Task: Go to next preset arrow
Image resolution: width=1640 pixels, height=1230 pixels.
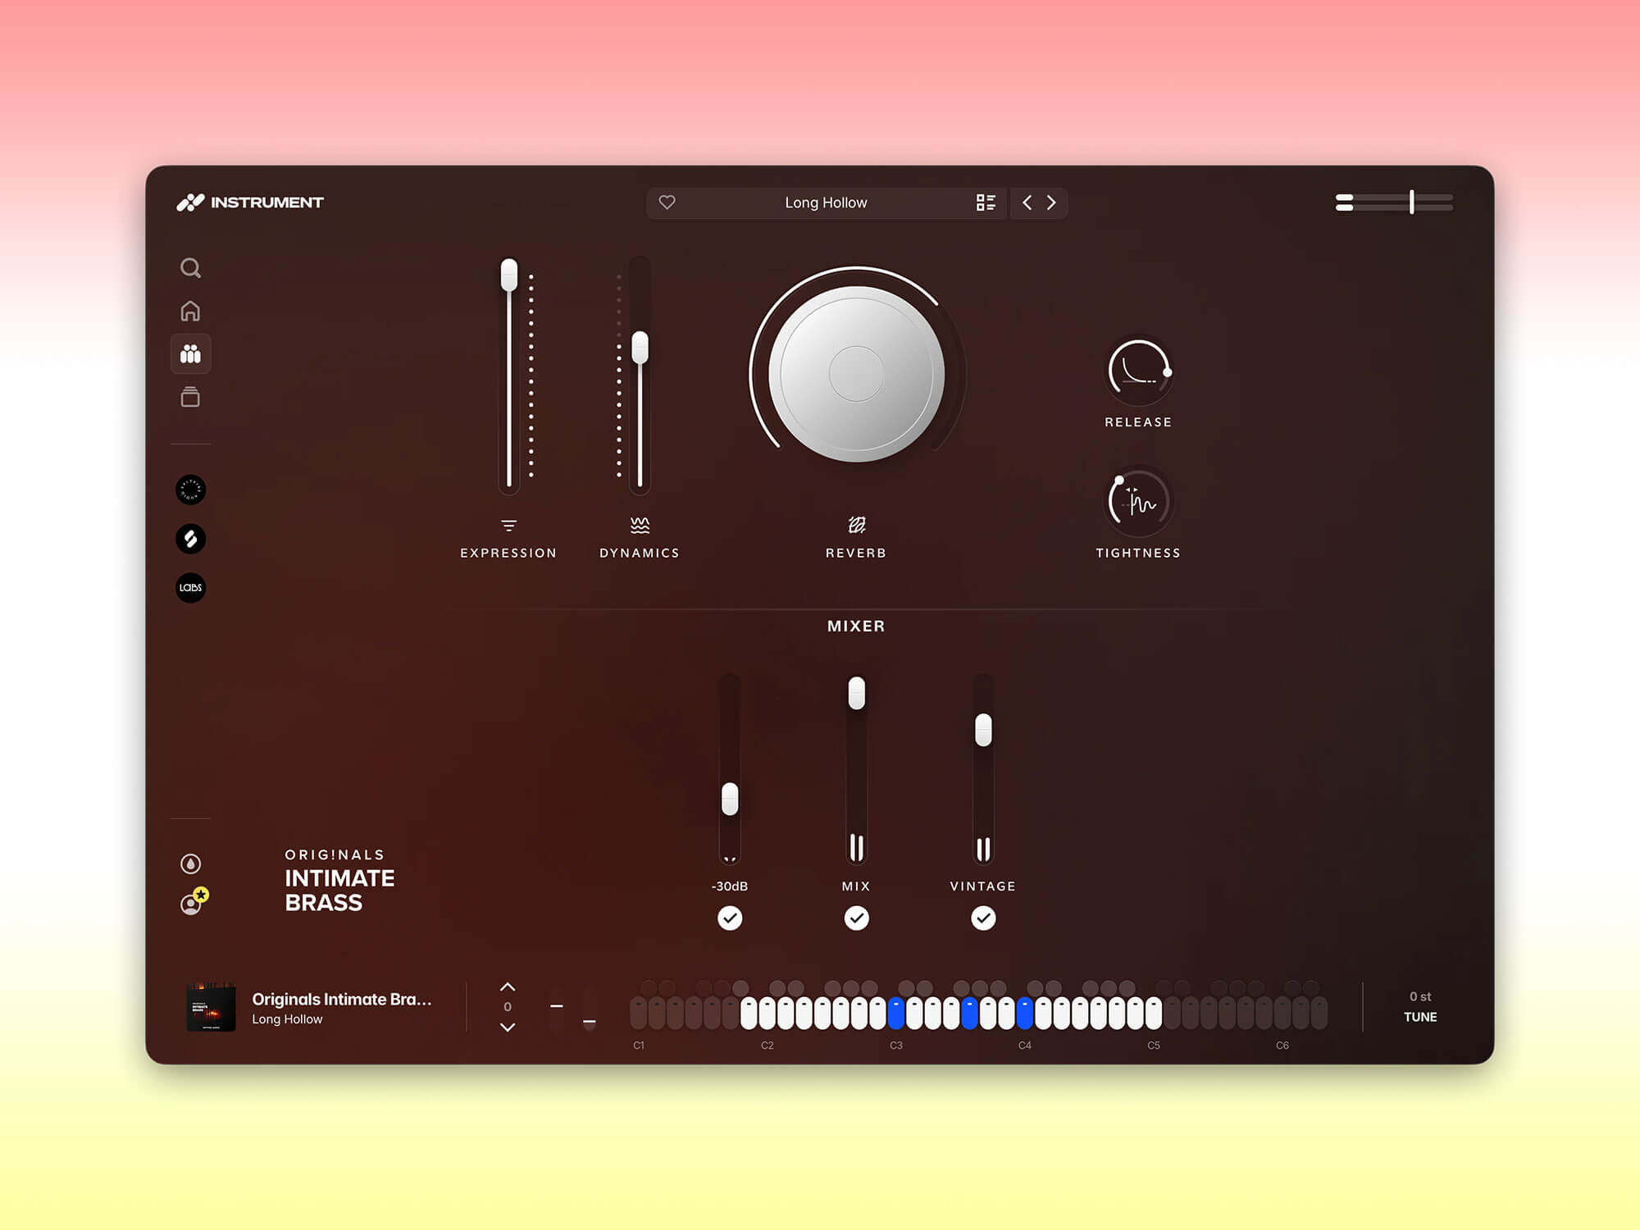Action: 1051,203
